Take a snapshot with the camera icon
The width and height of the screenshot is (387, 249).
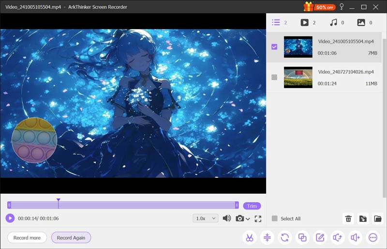point(239,218)
